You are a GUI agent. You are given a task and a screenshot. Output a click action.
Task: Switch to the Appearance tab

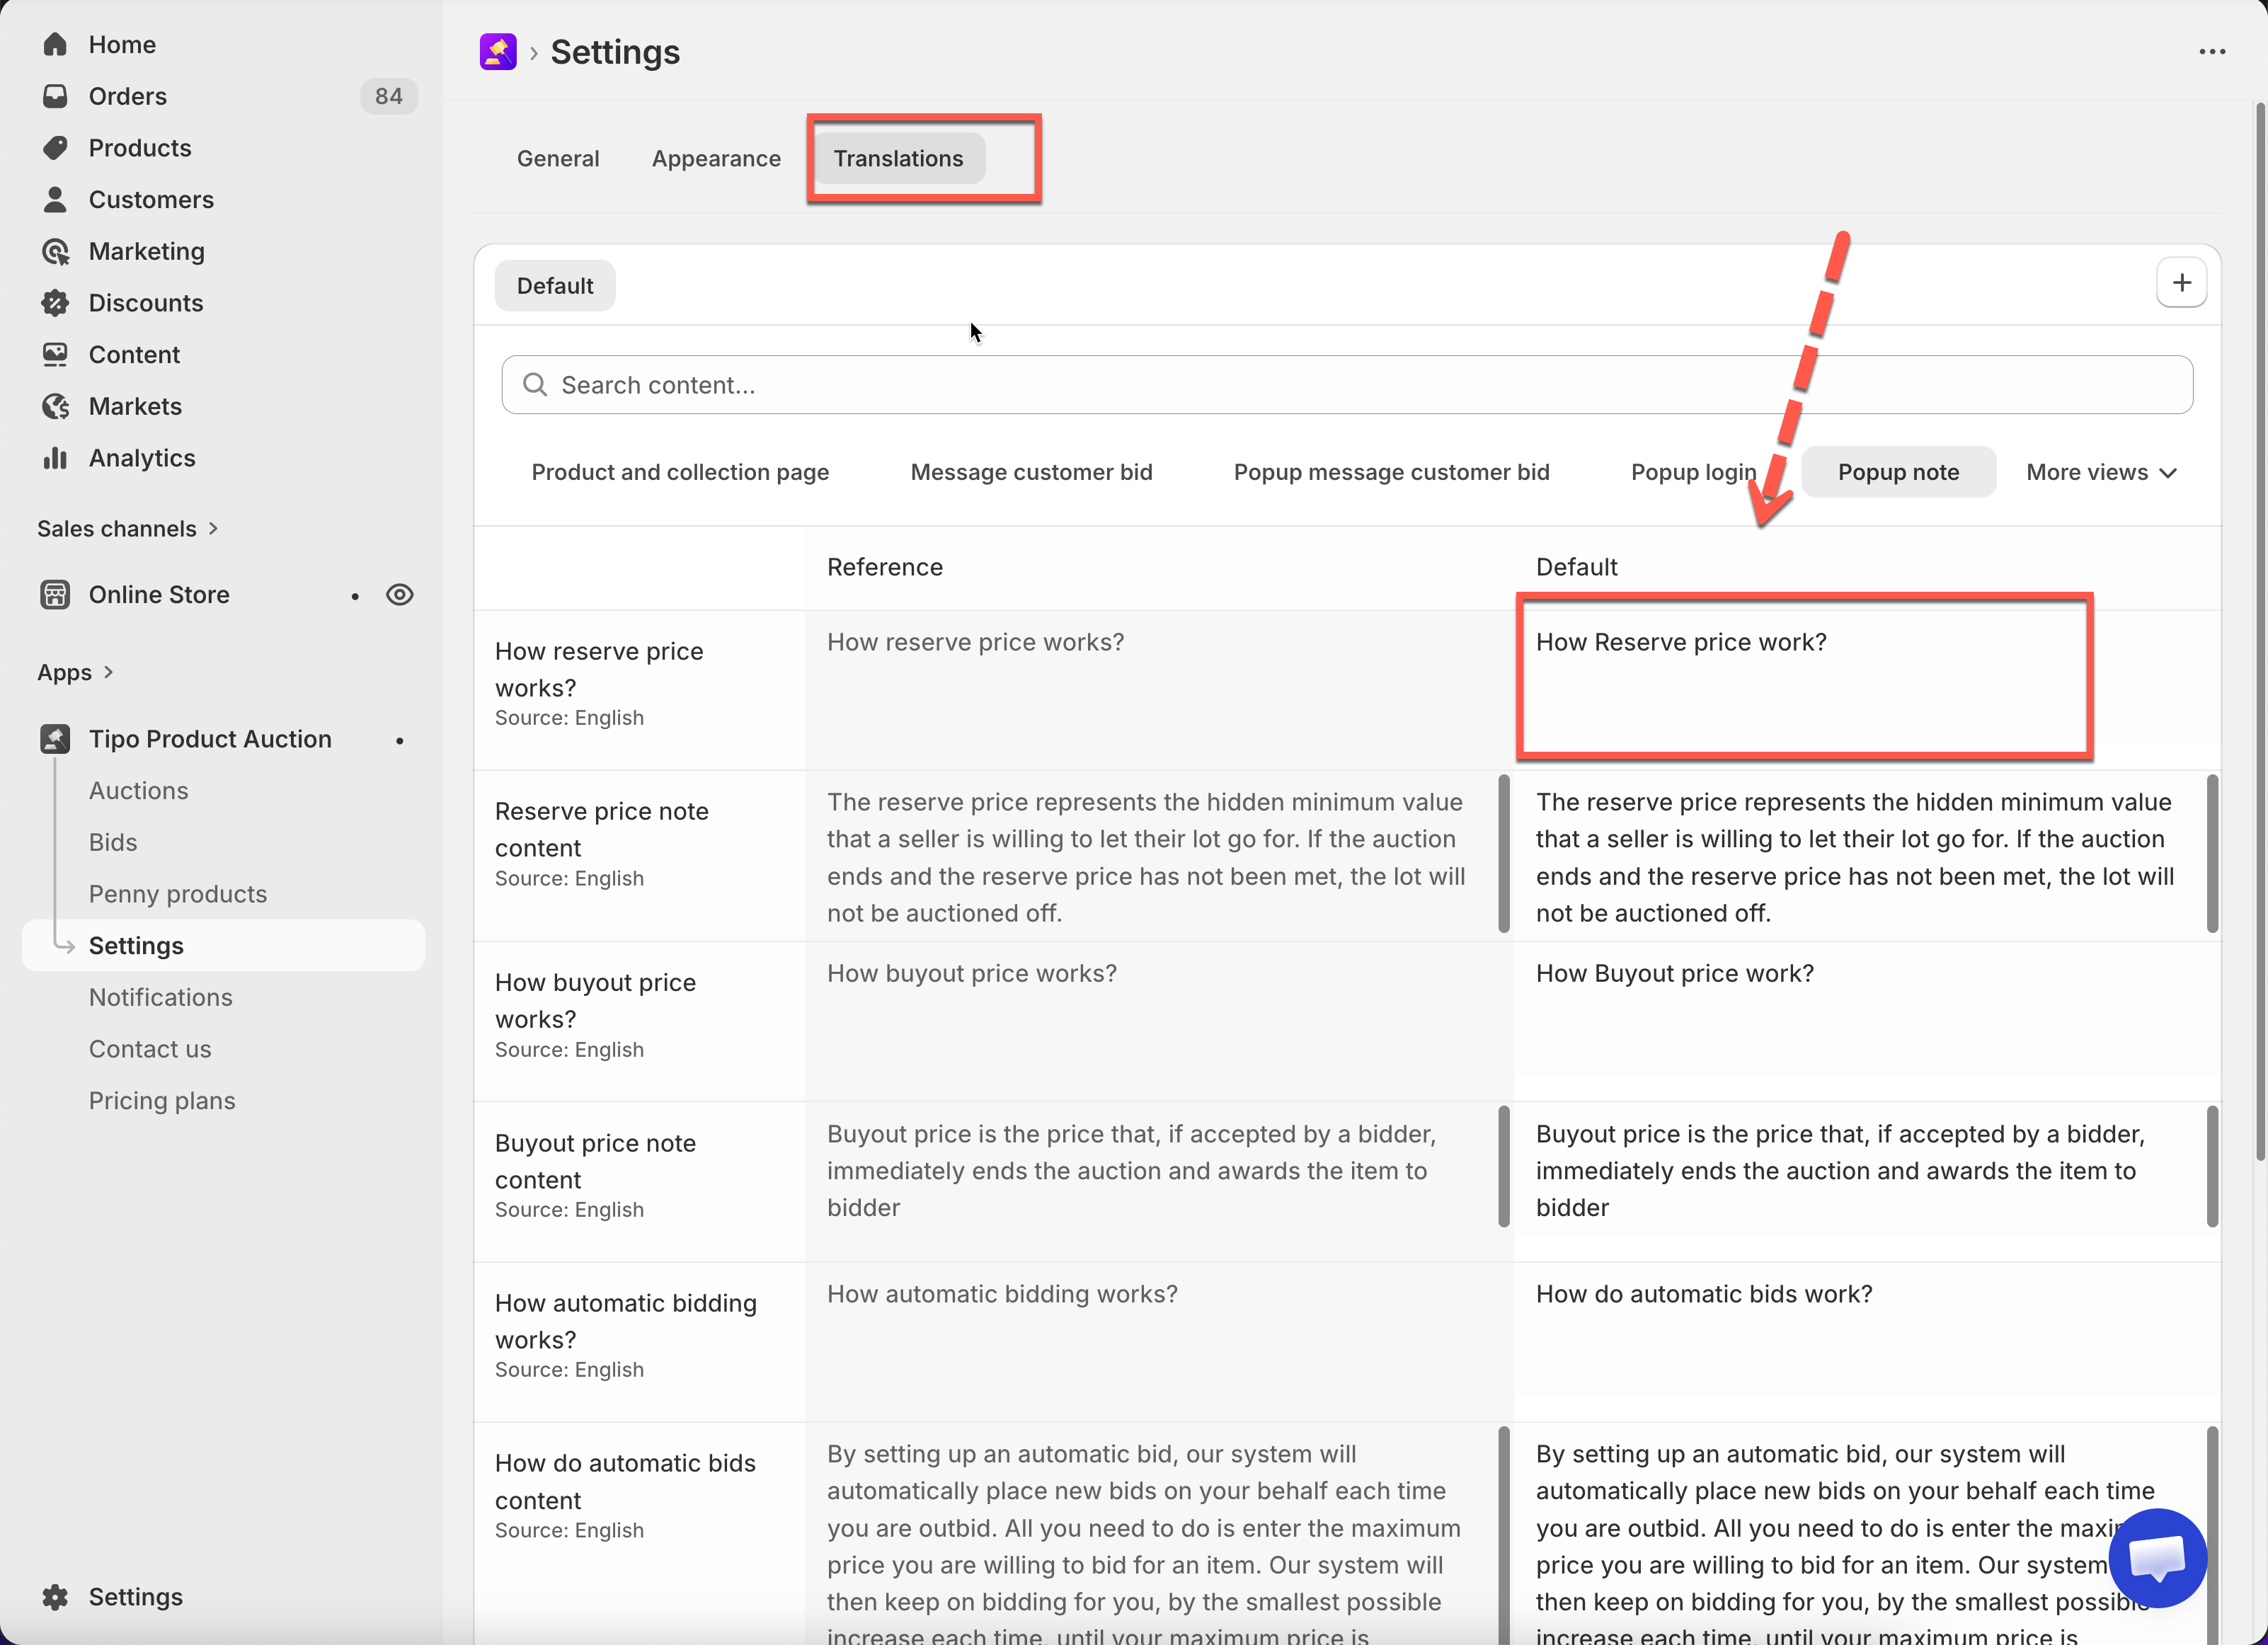coord(716,158)
